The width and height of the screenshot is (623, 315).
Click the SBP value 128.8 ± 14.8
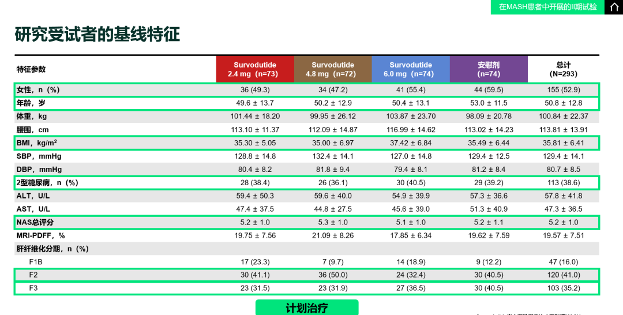[255, 156]
